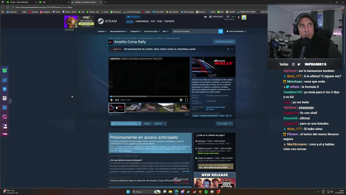Expand the Categorías dropdown
The image size is (346, 195).
point(135,31)
